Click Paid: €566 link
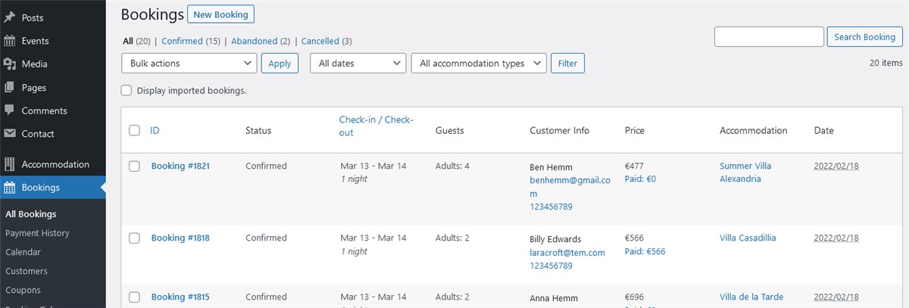This screenshot has height=308, width=909. tap(645, 251)
